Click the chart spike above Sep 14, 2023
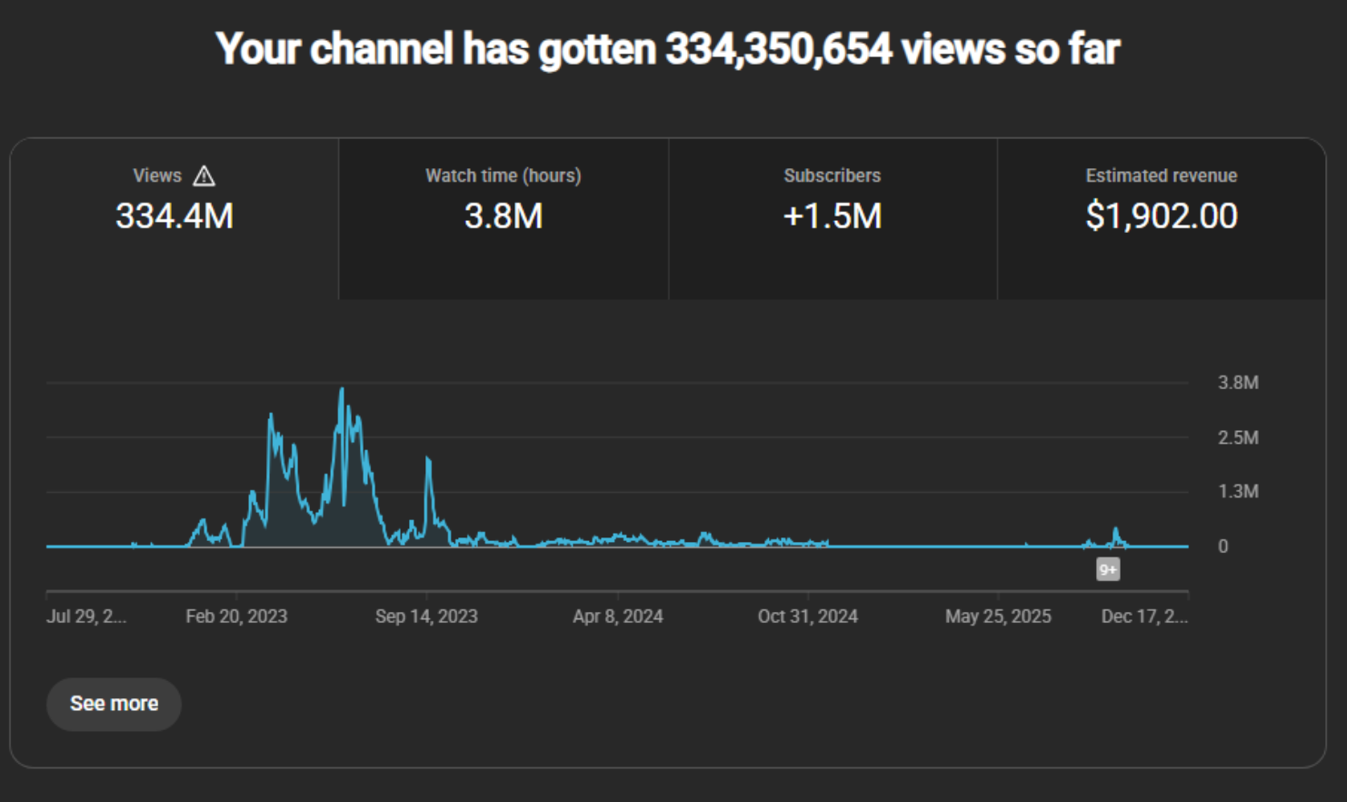This screenshot has width=1347, height=802. click(x=428, y=462)
